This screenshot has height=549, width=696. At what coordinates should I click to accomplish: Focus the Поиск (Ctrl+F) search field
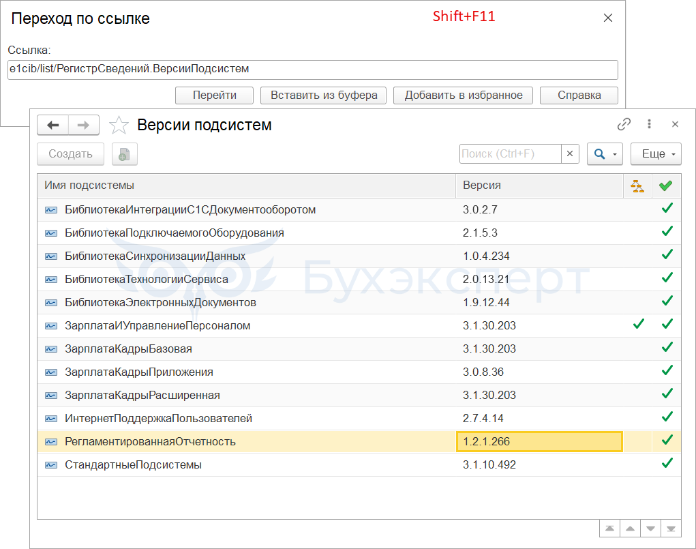point(511,153)
